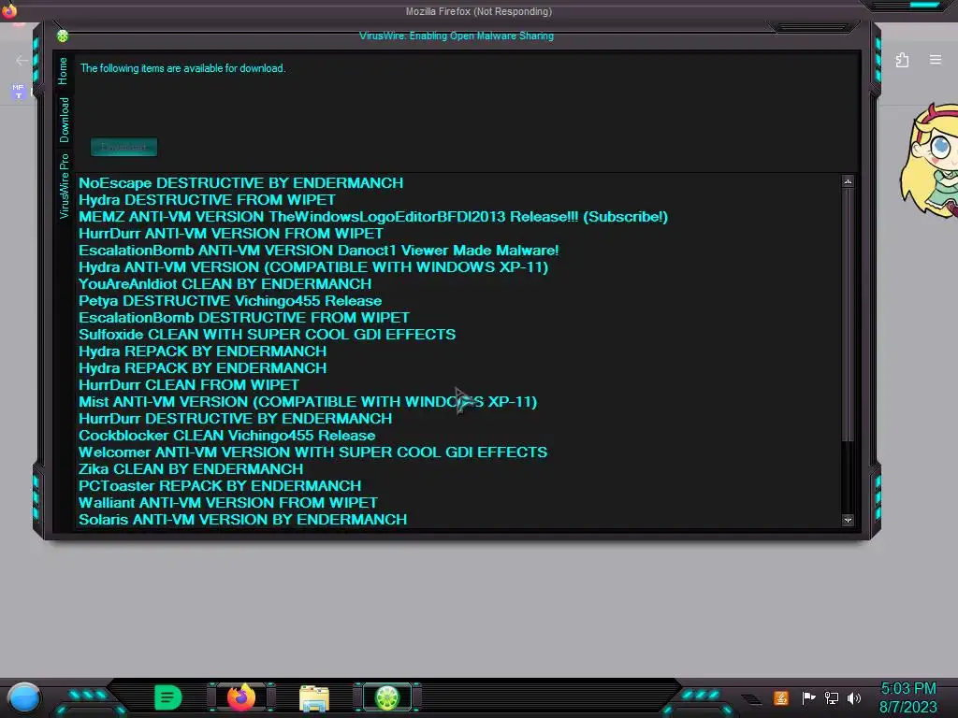Click the download list scrollbar thumb
Image resolution: width=958 pixels, height=718 pixels.
[848, 314]
